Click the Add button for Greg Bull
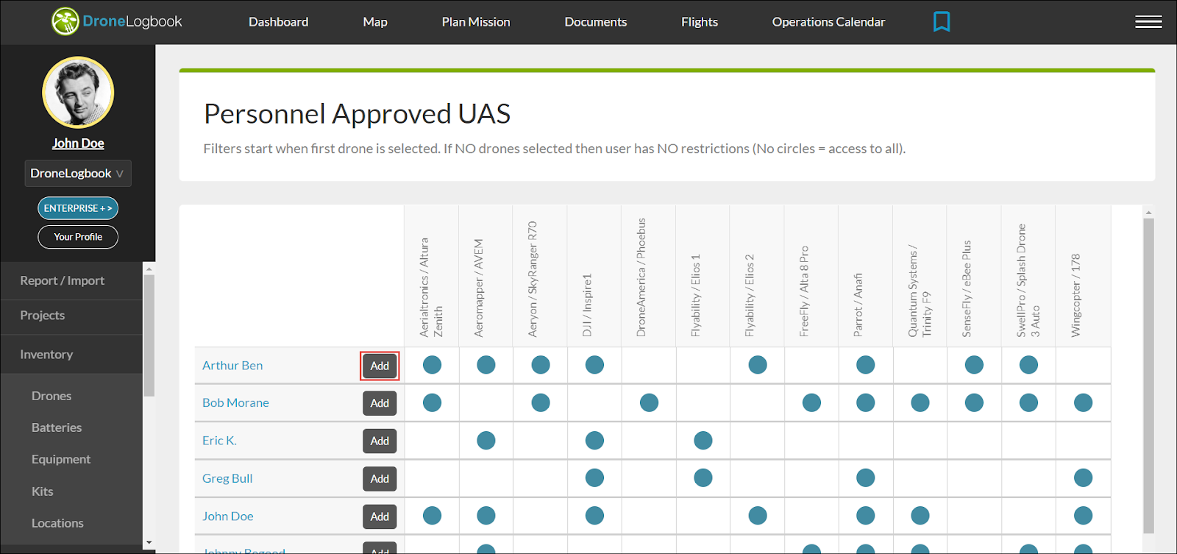The image size is (1177, 554). coord(380,479)
